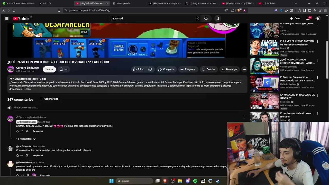Open the Brave Shields lion icon
The image size is (329, 185).
[x=239, y=10]
